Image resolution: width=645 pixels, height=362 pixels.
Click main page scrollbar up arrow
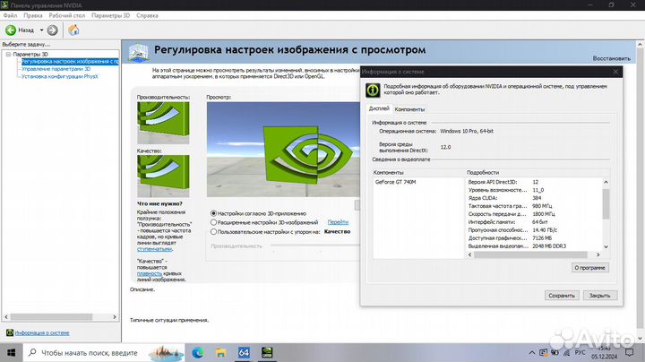coord(640,44)
